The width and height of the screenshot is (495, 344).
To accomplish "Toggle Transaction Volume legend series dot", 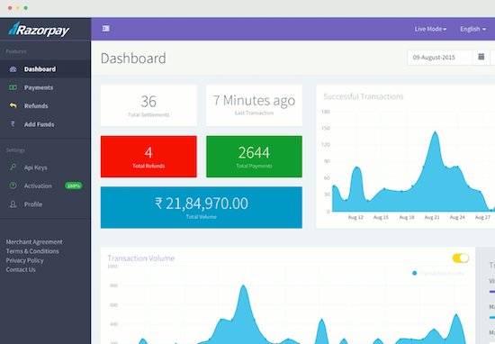I will tap(415, 273).
